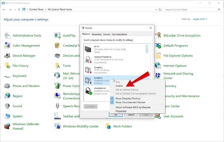Switch to the Recording tab
This screenshot has height=142, width=224.
(97, 34)
